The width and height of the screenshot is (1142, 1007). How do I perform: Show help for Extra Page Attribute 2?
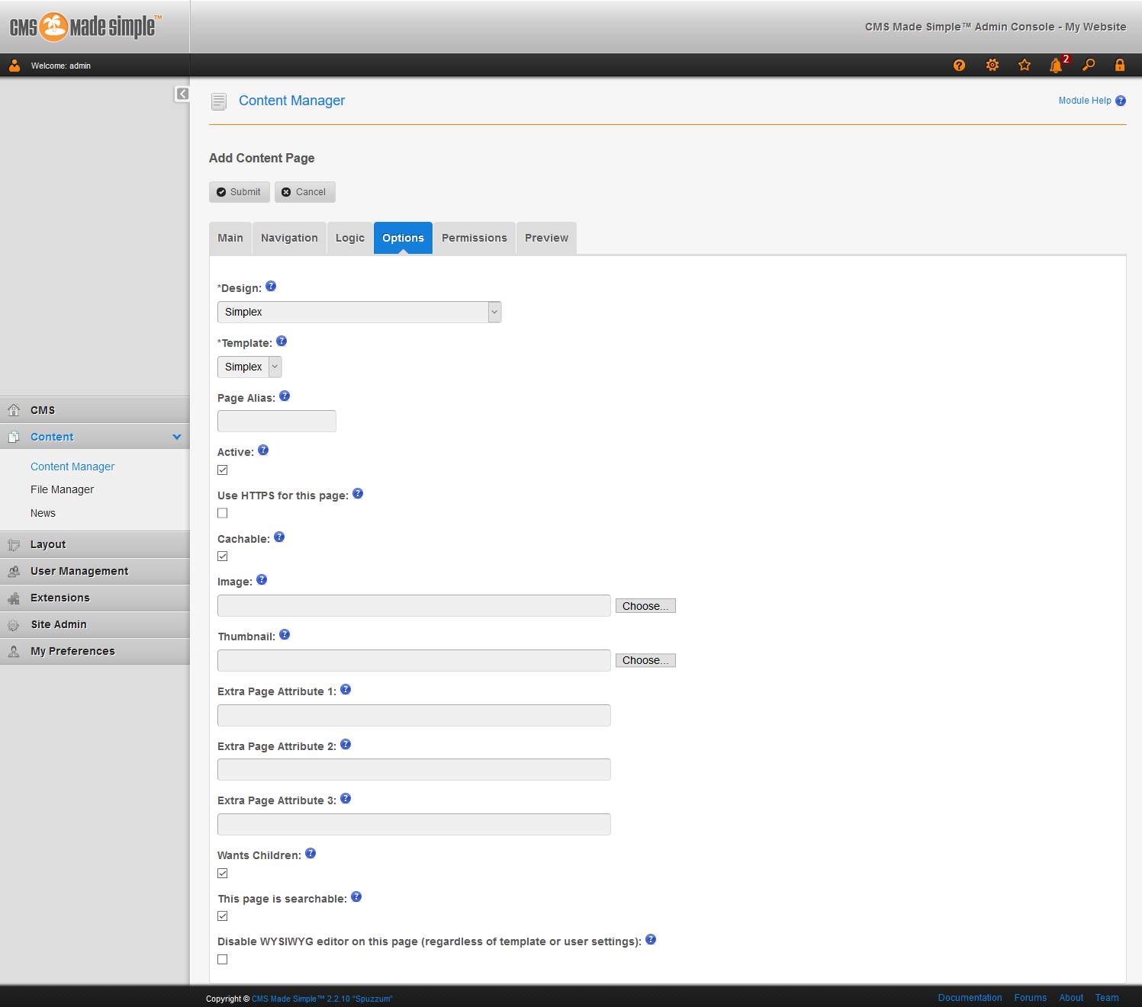pyautogui.click(x=346, y=745)
